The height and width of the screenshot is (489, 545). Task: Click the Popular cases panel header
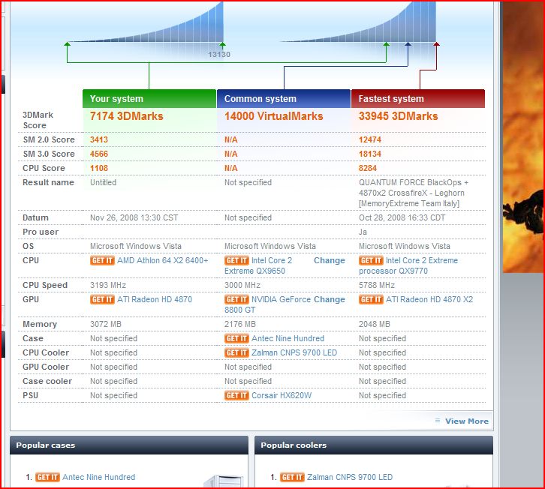(x=129, y=445)
